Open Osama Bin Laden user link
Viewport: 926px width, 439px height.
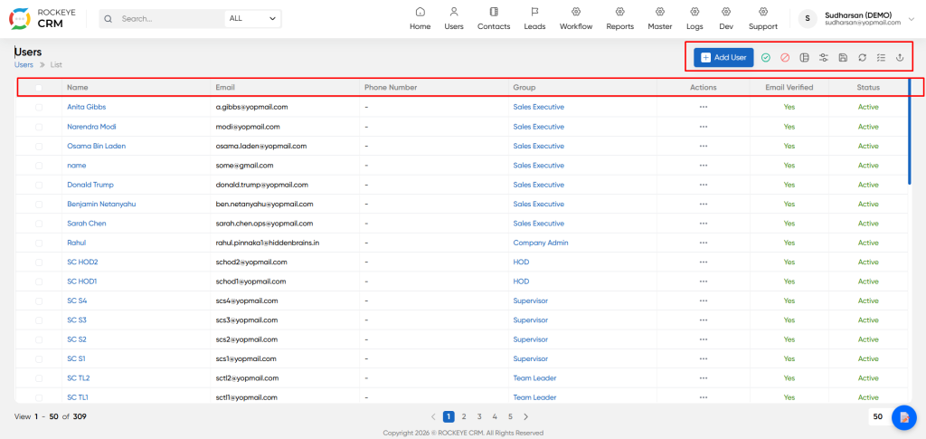point(96,146)
